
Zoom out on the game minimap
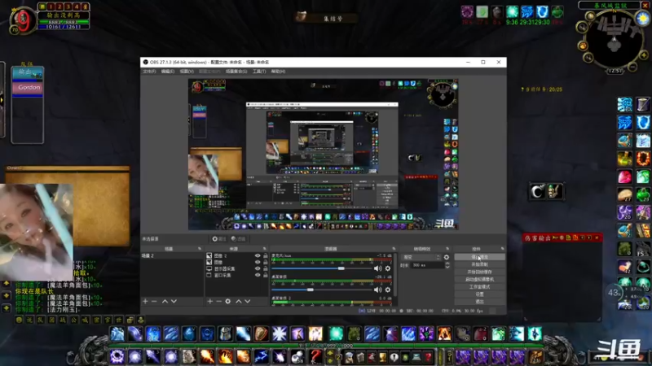632,67
